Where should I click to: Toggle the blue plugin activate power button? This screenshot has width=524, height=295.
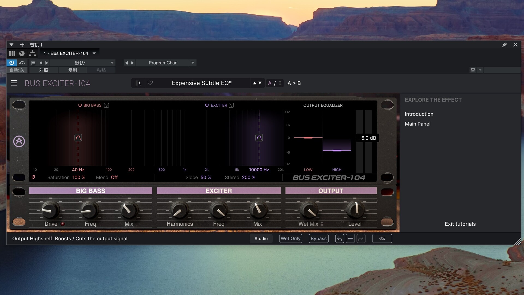click(11, 63)
